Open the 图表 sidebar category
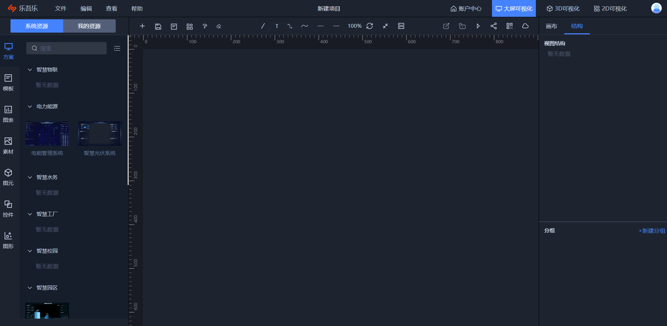Viewport: 667px width, 326px height. (8, 114)
